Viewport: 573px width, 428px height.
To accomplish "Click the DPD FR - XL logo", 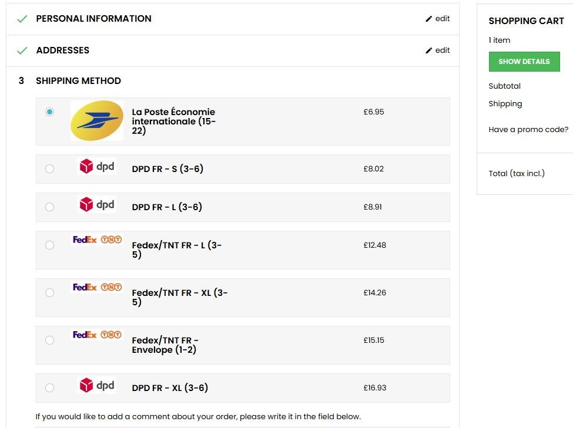I will (97, 385).
